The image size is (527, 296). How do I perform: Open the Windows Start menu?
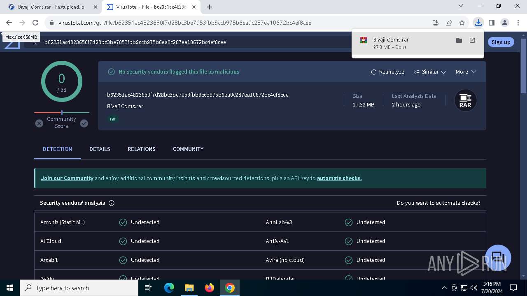10,288
